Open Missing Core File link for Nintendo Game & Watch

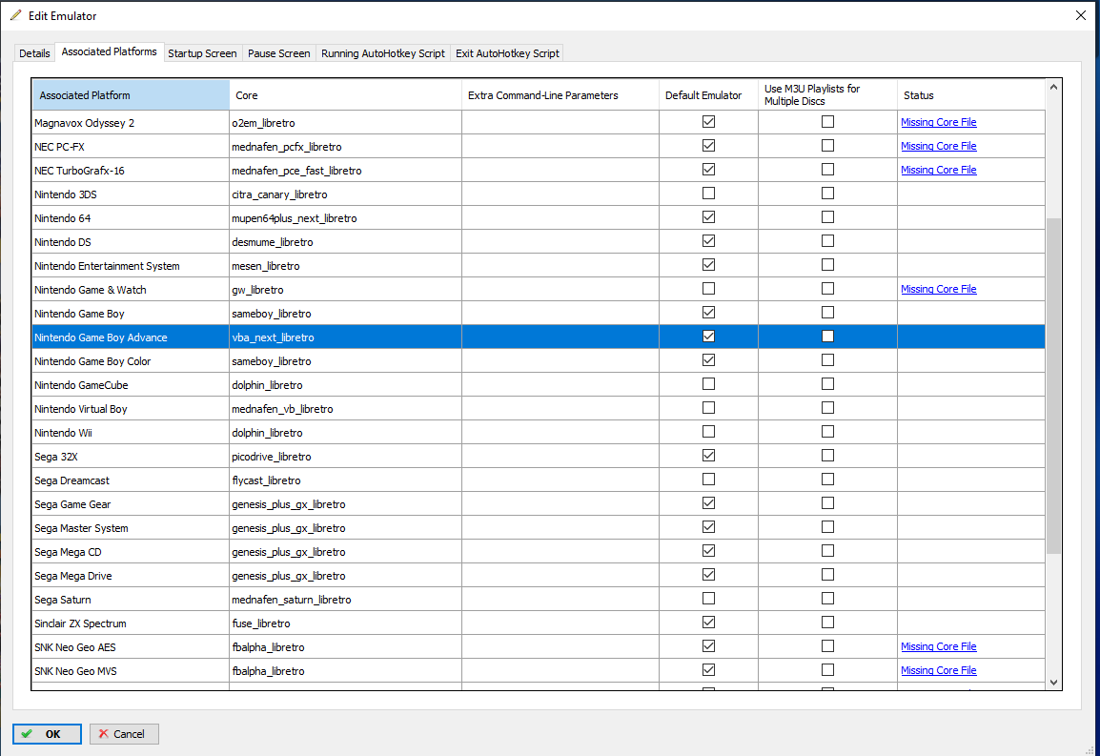938,289
